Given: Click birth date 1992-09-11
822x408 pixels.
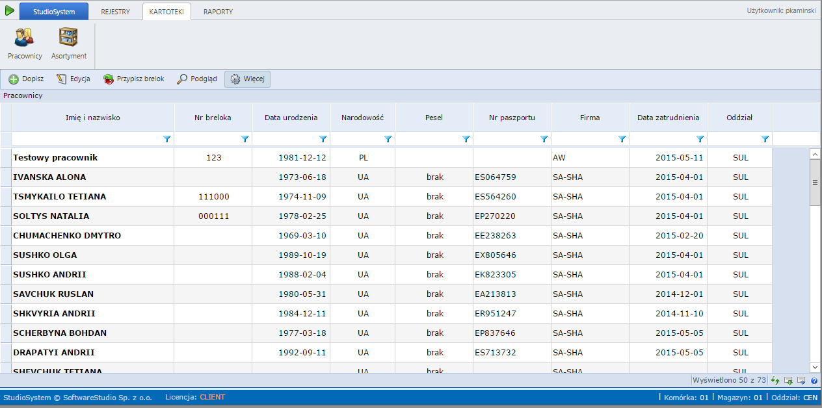Looking at the screenshot, I should (302, 353).
